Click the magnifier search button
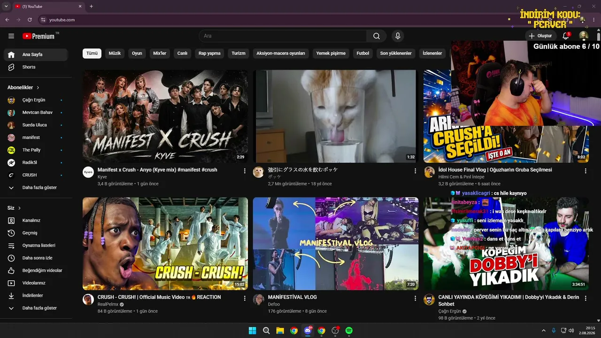601x338 pixels. click(377, 36)
